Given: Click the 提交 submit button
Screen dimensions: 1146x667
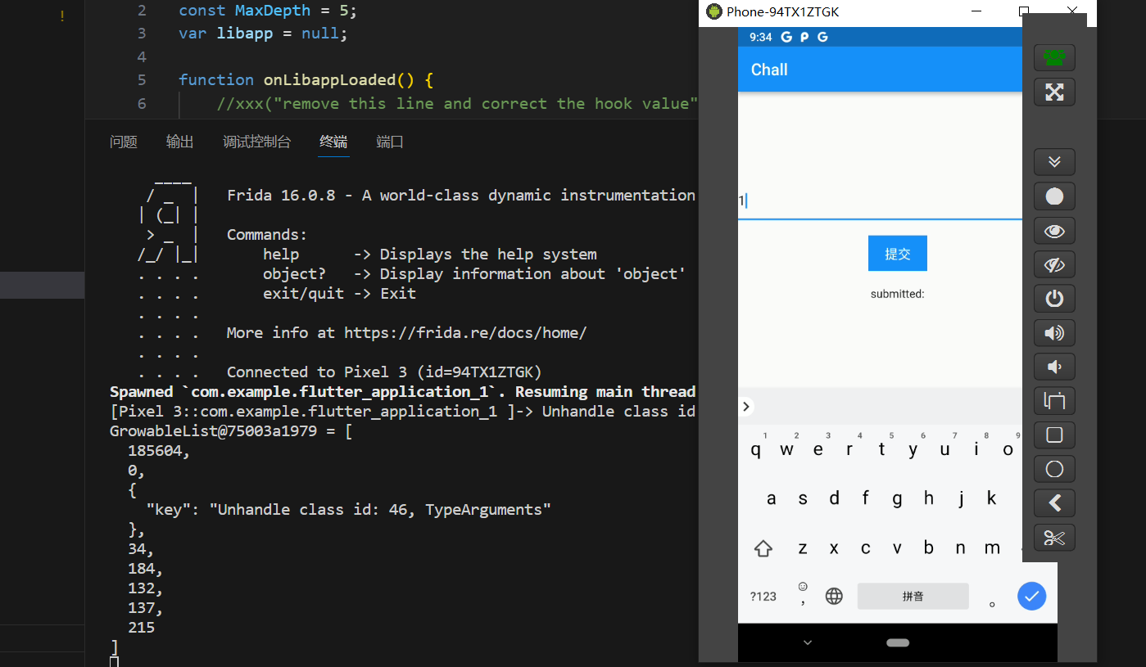Looking at the screenshot, I should [898, 254].
